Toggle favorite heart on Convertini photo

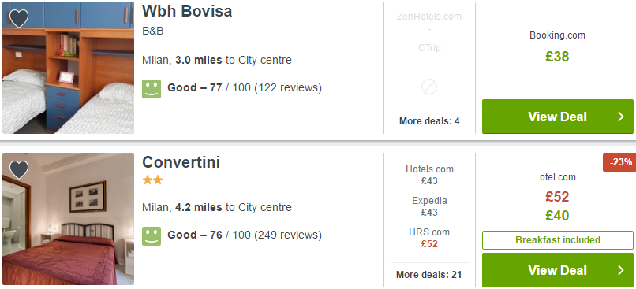pos(19,169)
